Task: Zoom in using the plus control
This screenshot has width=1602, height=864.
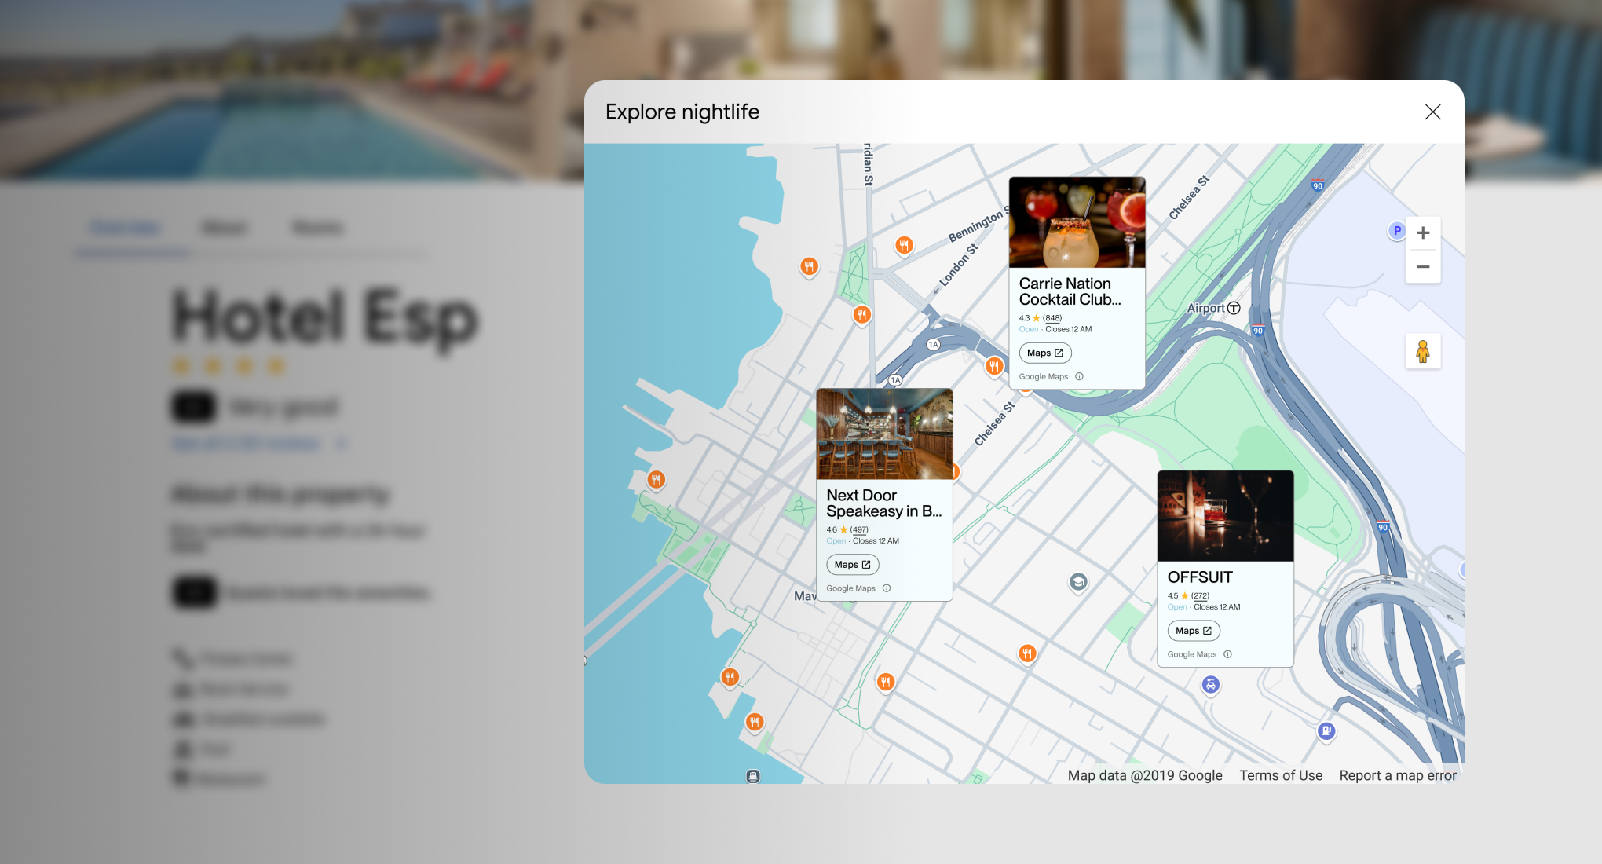Action: click(x=1423, y=232)
